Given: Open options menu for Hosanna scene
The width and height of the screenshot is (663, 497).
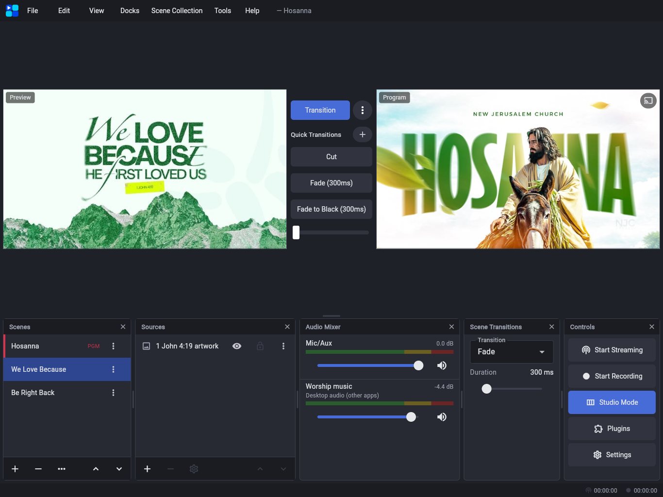Looking at the screenshot, I should pos(114,346).
